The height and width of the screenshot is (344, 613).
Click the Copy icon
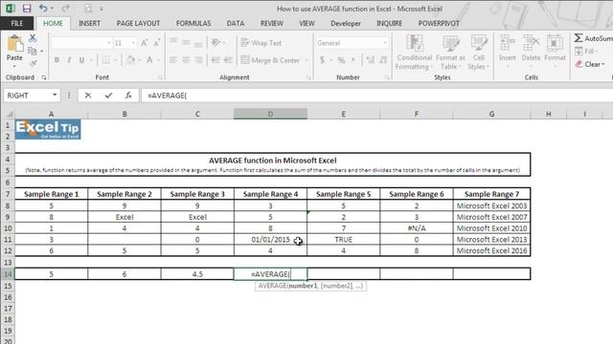click(x=33, y=51)
